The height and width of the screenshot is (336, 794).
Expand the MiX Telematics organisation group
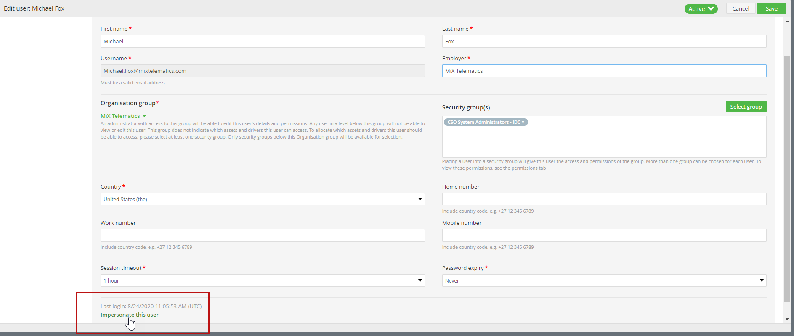pos(123,116)
